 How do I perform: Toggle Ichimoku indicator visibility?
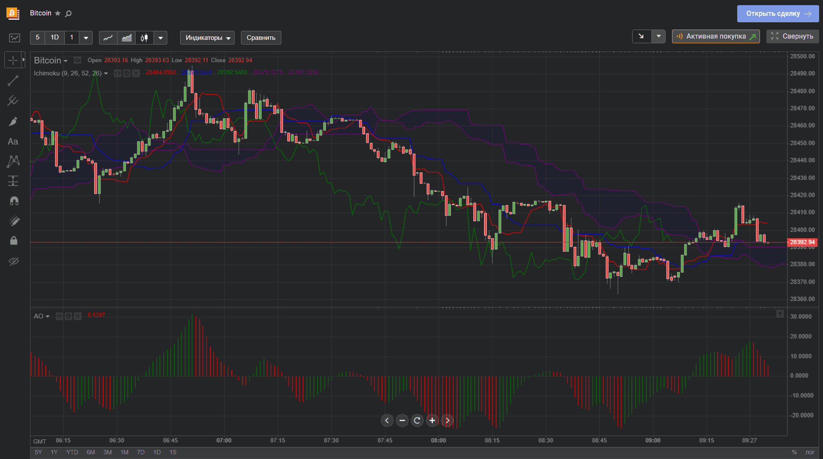pos(118,73)
